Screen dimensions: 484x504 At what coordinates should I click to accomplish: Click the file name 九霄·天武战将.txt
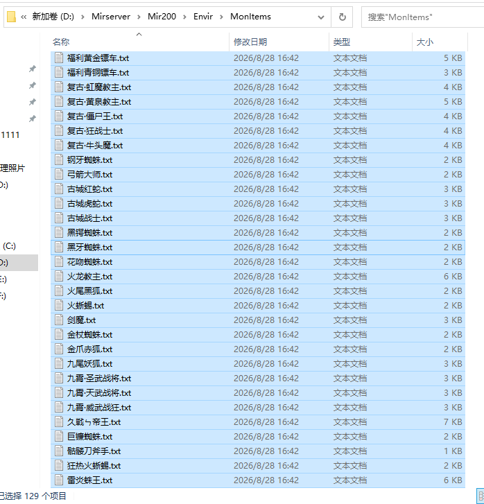pos(99,393)
